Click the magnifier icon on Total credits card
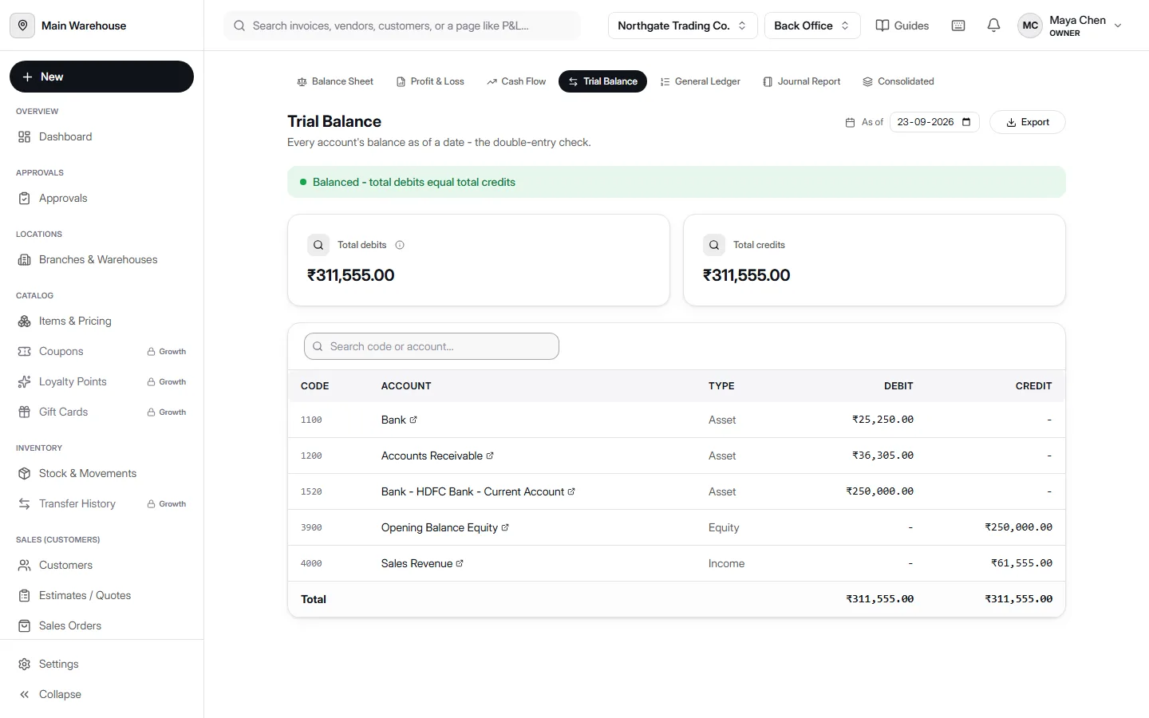The height and width of the screenshot is (718, 1149). click(714, 245)
